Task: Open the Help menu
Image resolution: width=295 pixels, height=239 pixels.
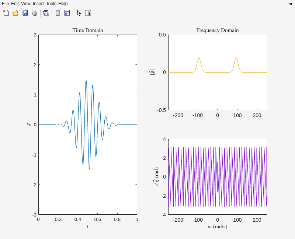Action: pyautogui.click(x=63, y=4)
